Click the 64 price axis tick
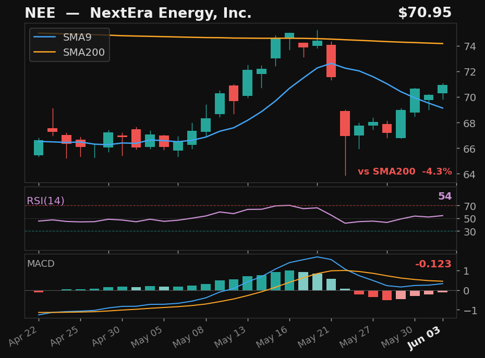485x358 pixels. point(469,175)
